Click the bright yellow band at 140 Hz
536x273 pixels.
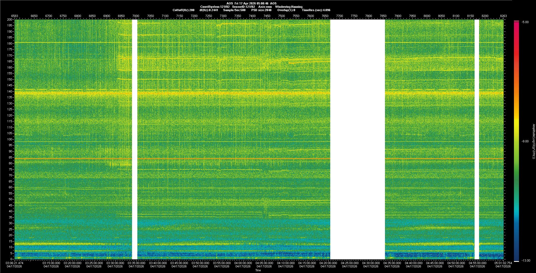223,93
